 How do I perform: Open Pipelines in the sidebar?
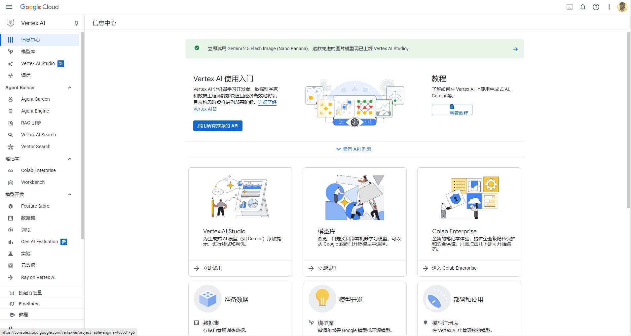point(42,304)
